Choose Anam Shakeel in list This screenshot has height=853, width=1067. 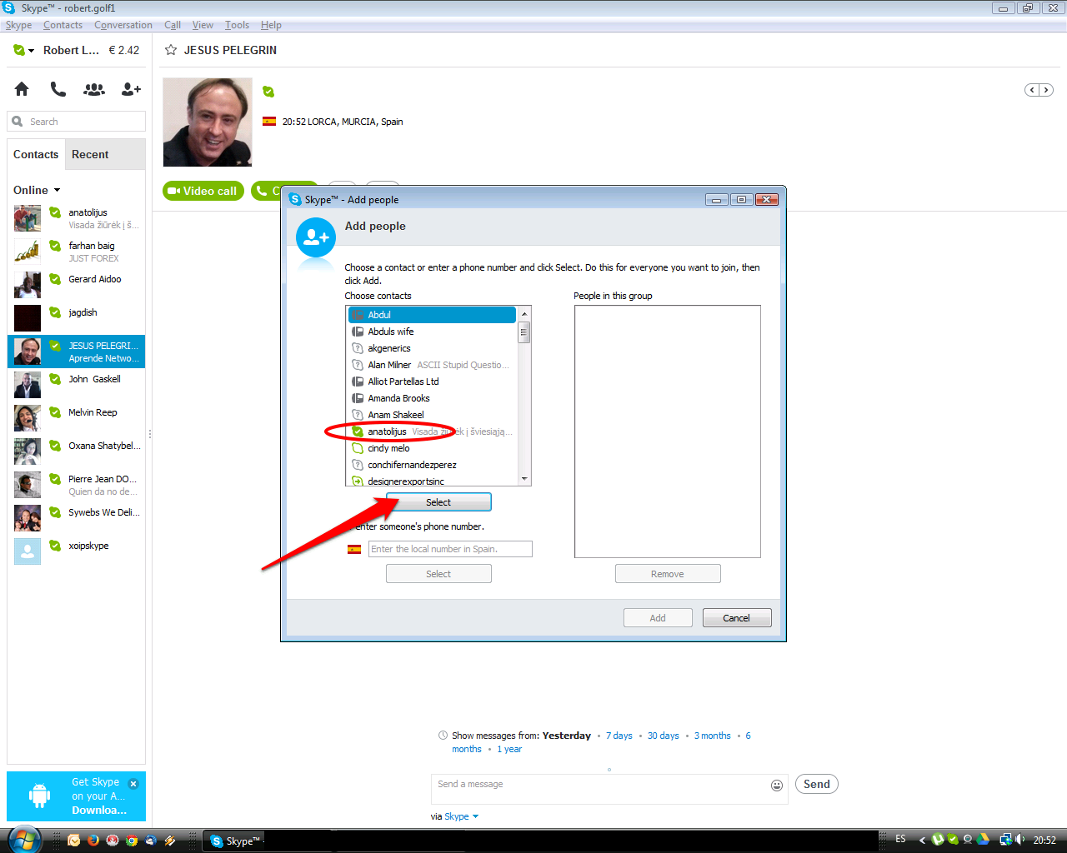click(x=432, y=415)
